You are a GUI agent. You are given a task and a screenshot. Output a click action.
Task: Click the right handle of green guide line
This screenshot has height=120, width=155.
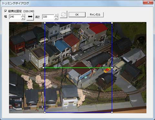112,68
